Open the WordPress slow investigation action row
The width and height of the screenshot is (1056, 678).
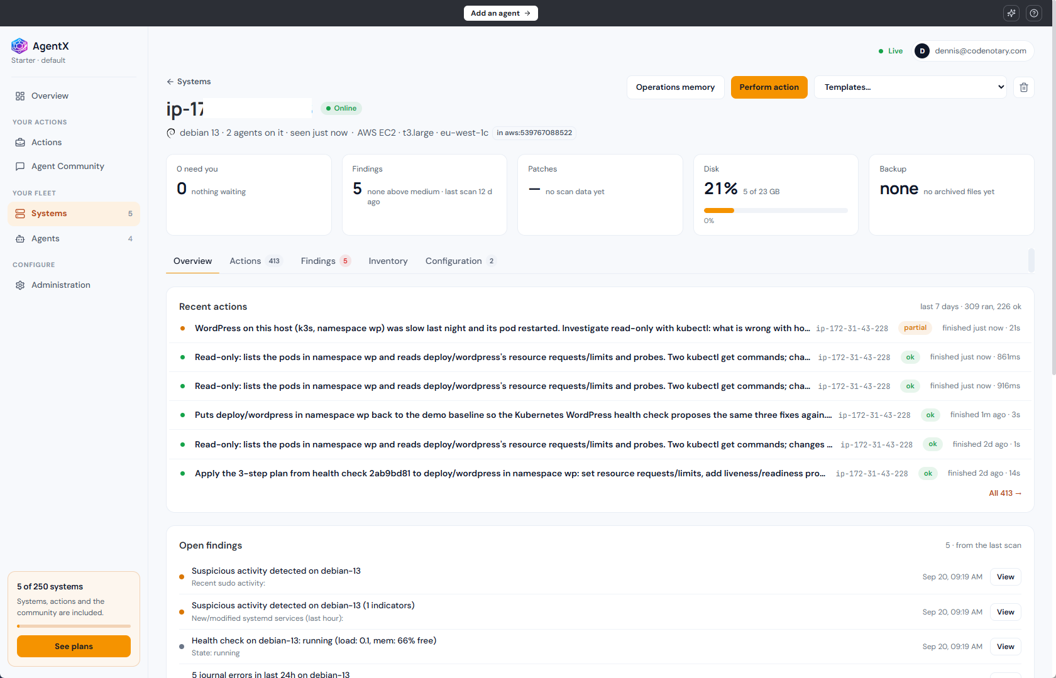point(600,328)
